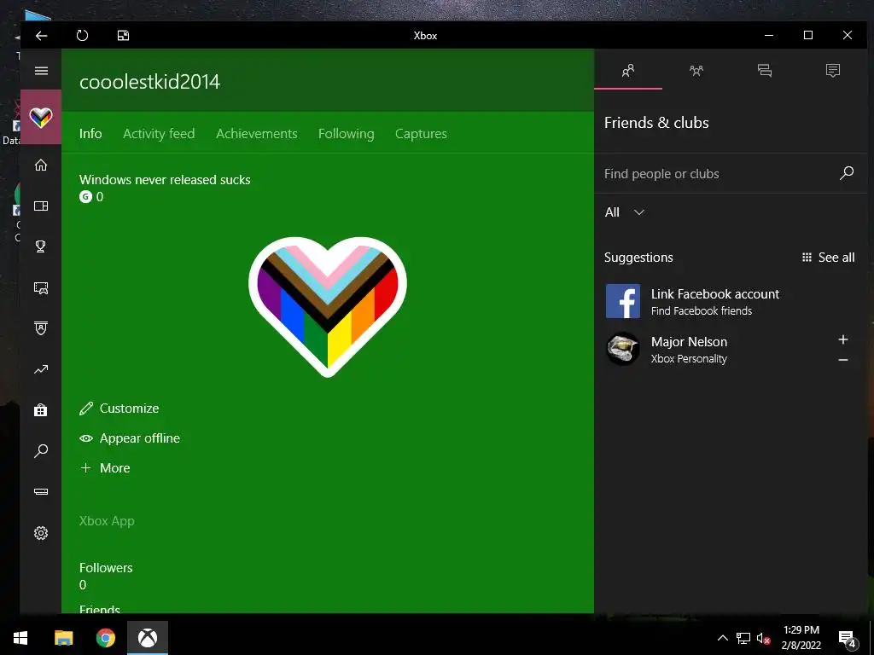
Task: Open Captures icon in sidebar
Action: click(41, 288)
